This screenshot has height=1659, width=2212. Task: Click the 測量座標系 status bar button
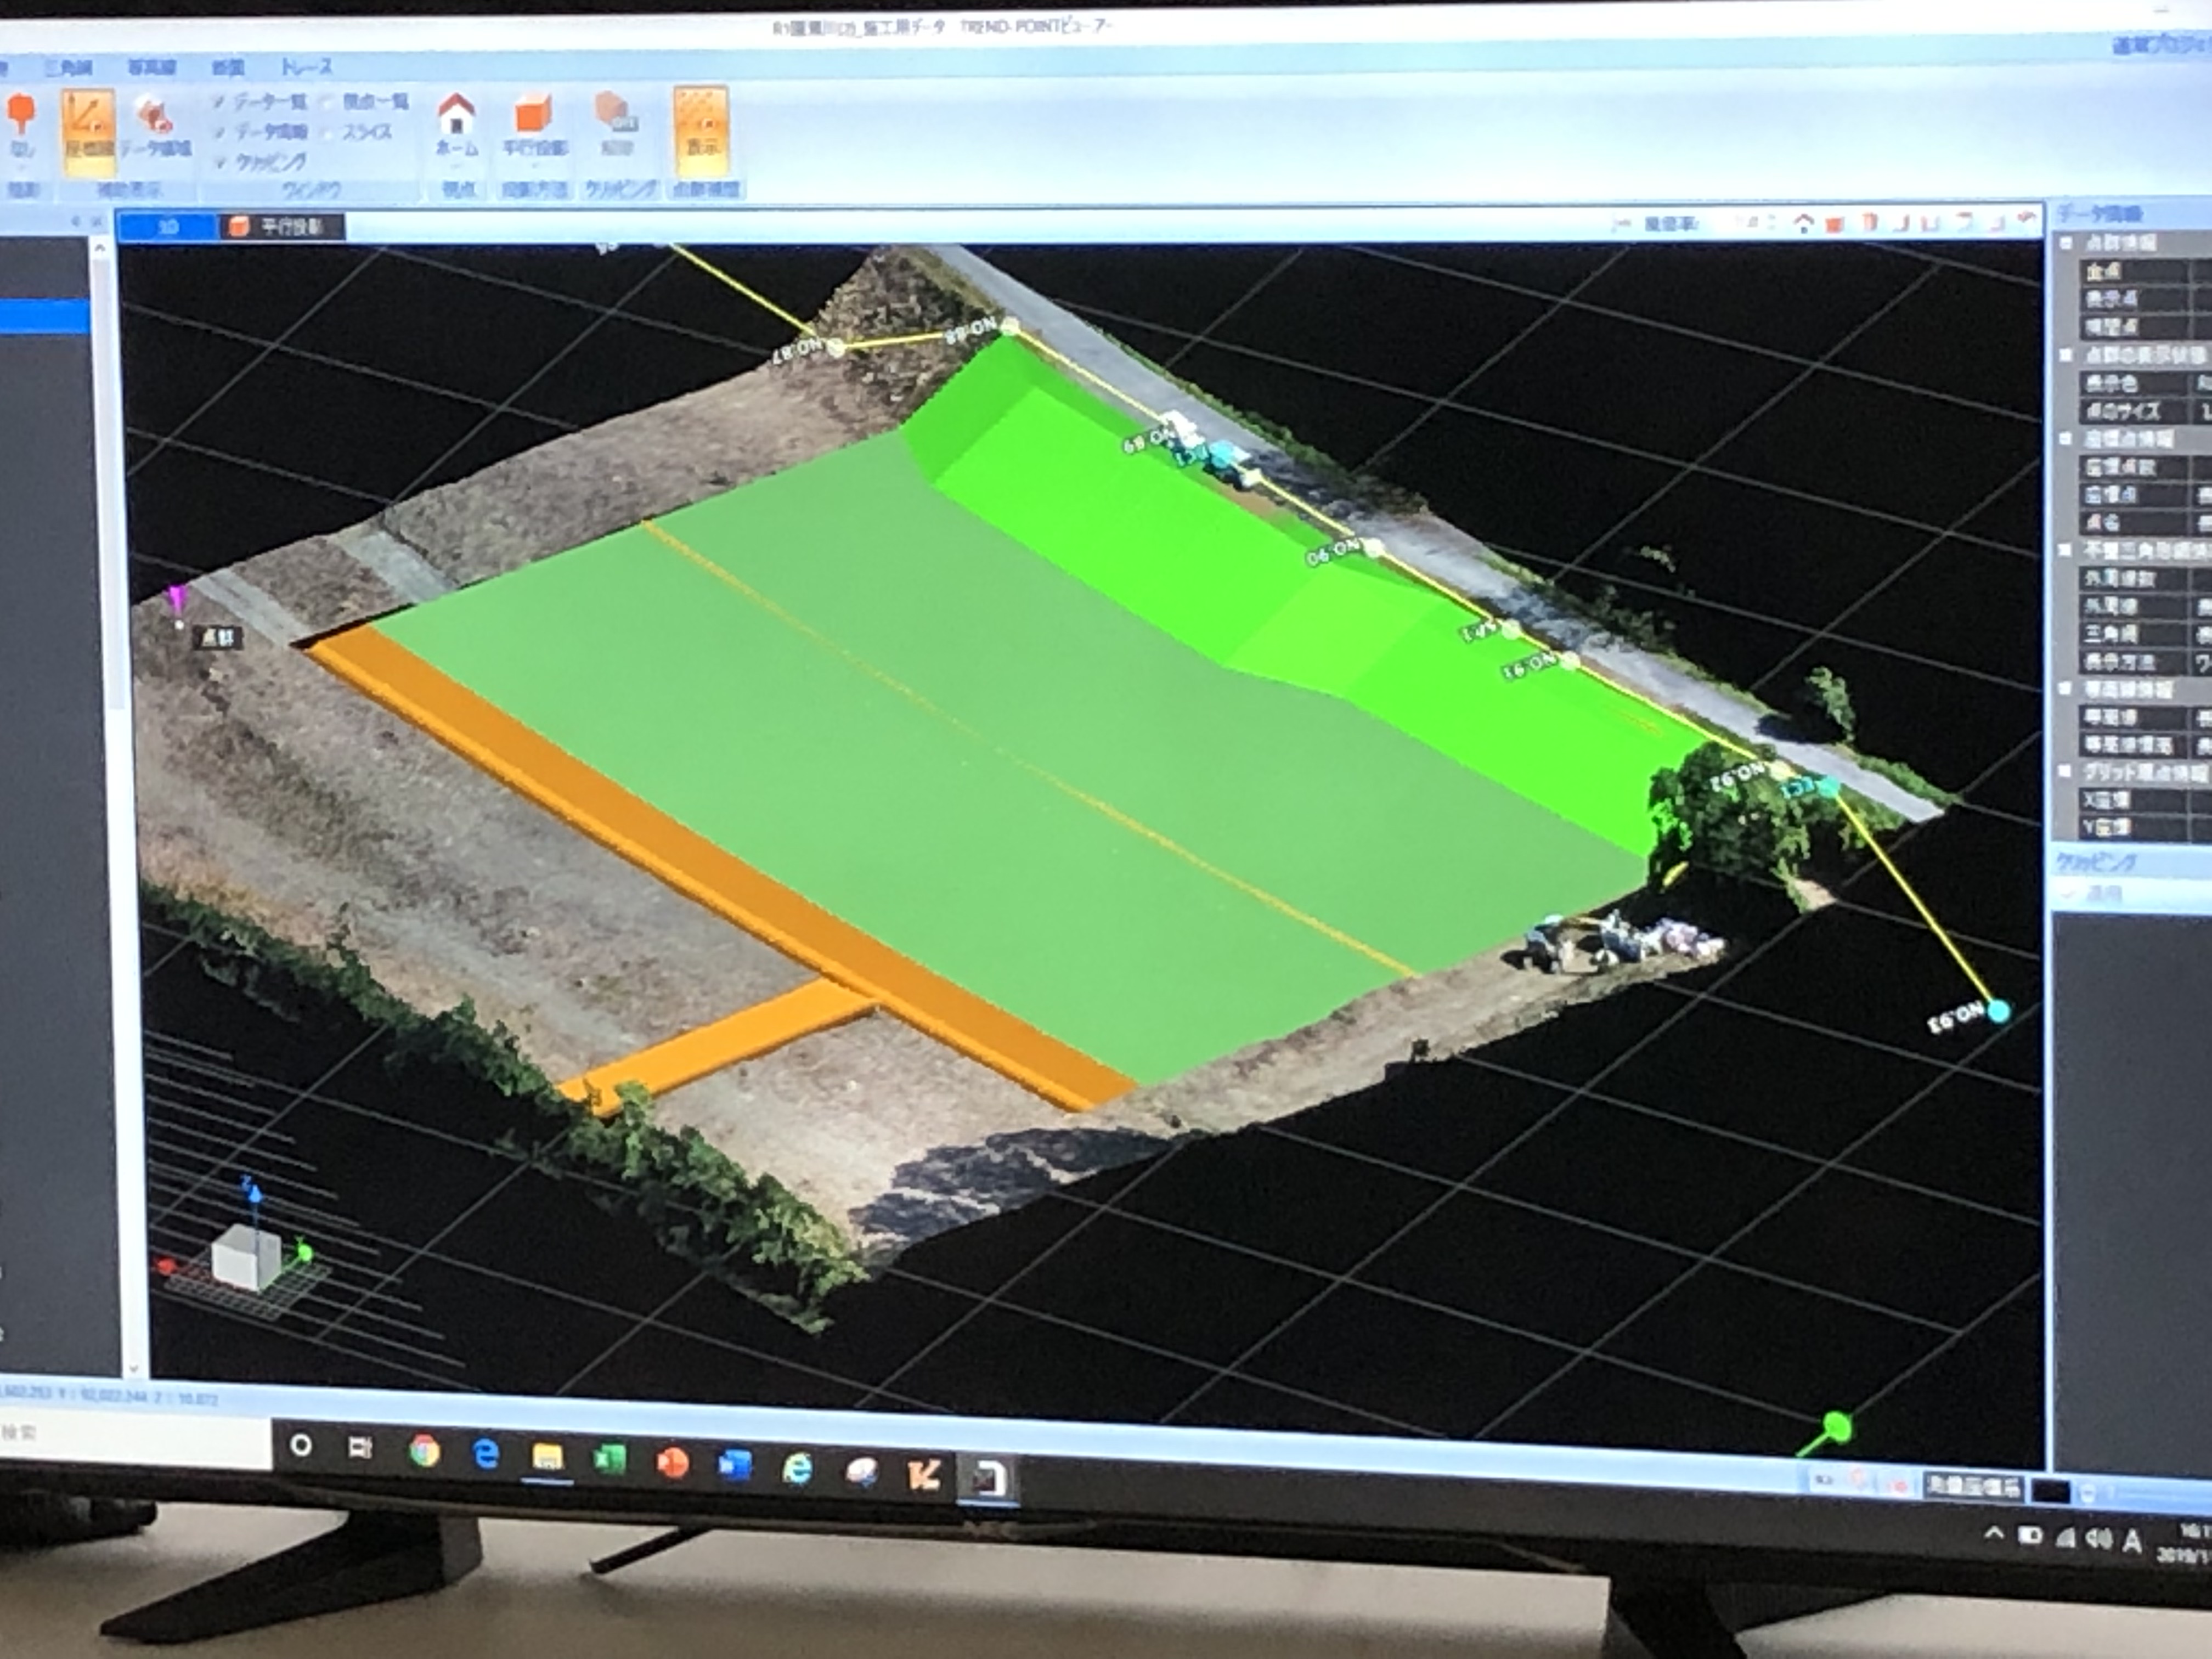(x=1973, y=1487)
